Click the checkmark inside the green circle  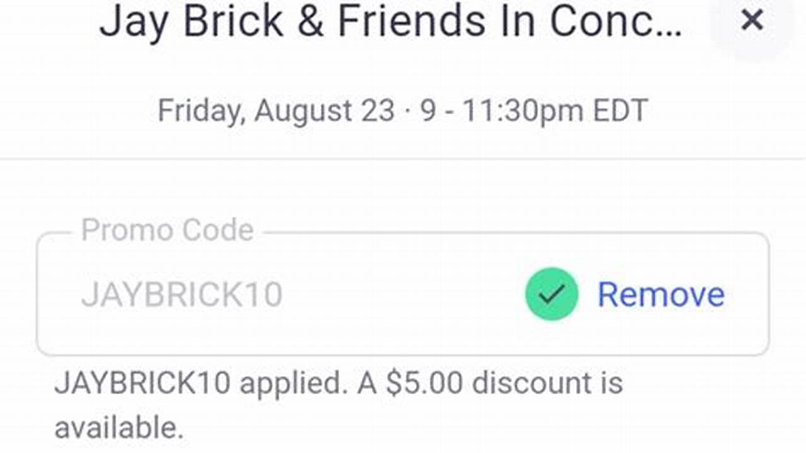point(551,293)
